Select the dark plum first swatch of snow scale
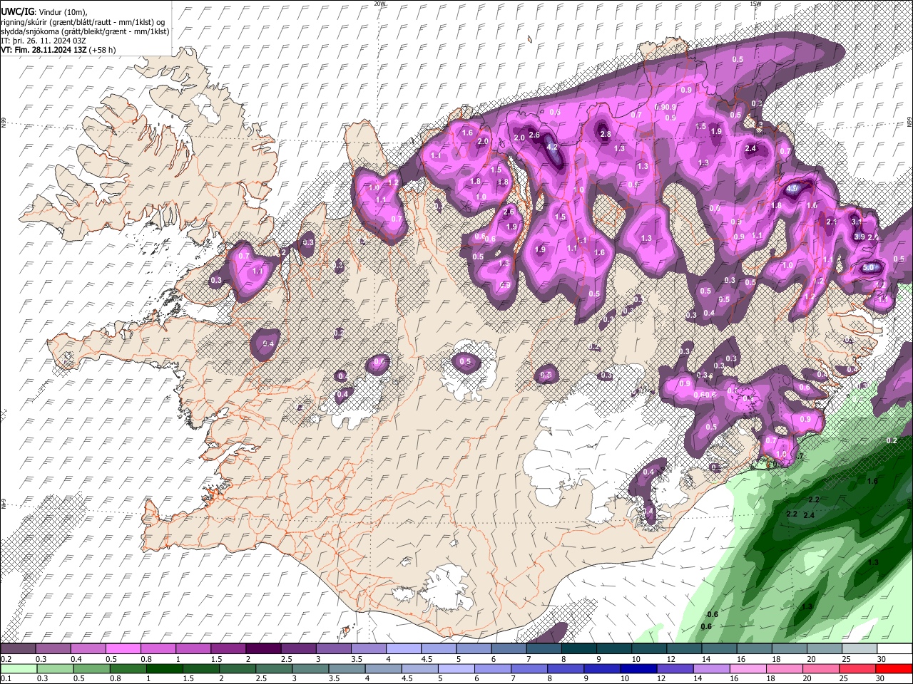Image resolution: width=913 pixels, height=684 pixels. pyautogui.click(x=18, y=649)
